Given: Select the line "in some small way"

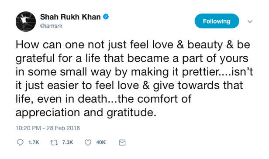Looking at the screenshot, I should 134,72.
